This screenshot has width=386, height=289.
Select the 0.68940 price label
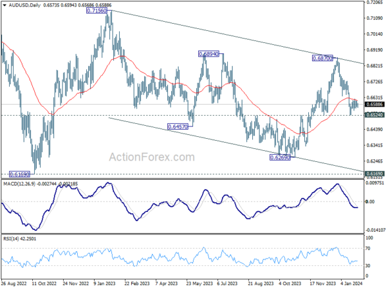(208, 54)
